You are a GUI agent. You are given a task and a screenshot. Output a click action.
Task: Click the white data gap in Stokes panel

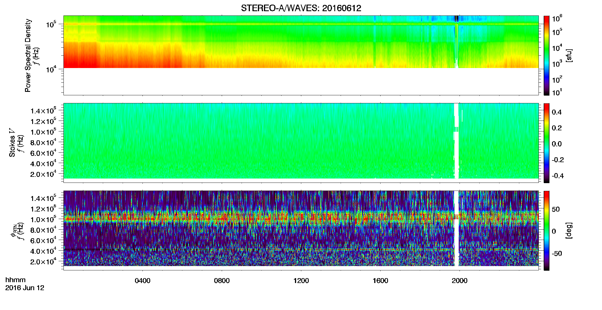456,141
